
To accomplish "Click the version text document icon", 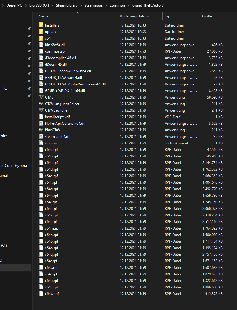I will tap(41, 143).
